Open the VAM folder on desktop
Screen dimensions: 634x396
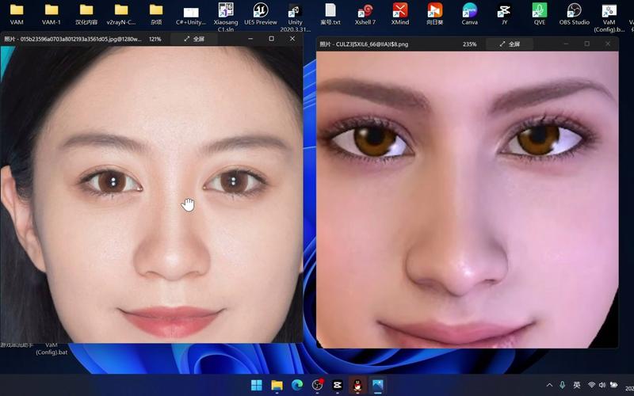[17, 11]
